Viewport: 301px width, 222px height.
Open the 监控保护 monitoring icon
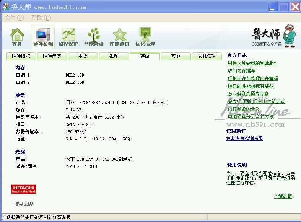[68, 37]
